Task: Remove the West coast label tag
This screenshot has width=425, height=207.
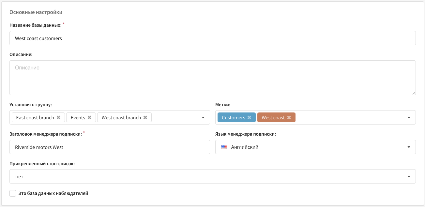Action: 289,118
